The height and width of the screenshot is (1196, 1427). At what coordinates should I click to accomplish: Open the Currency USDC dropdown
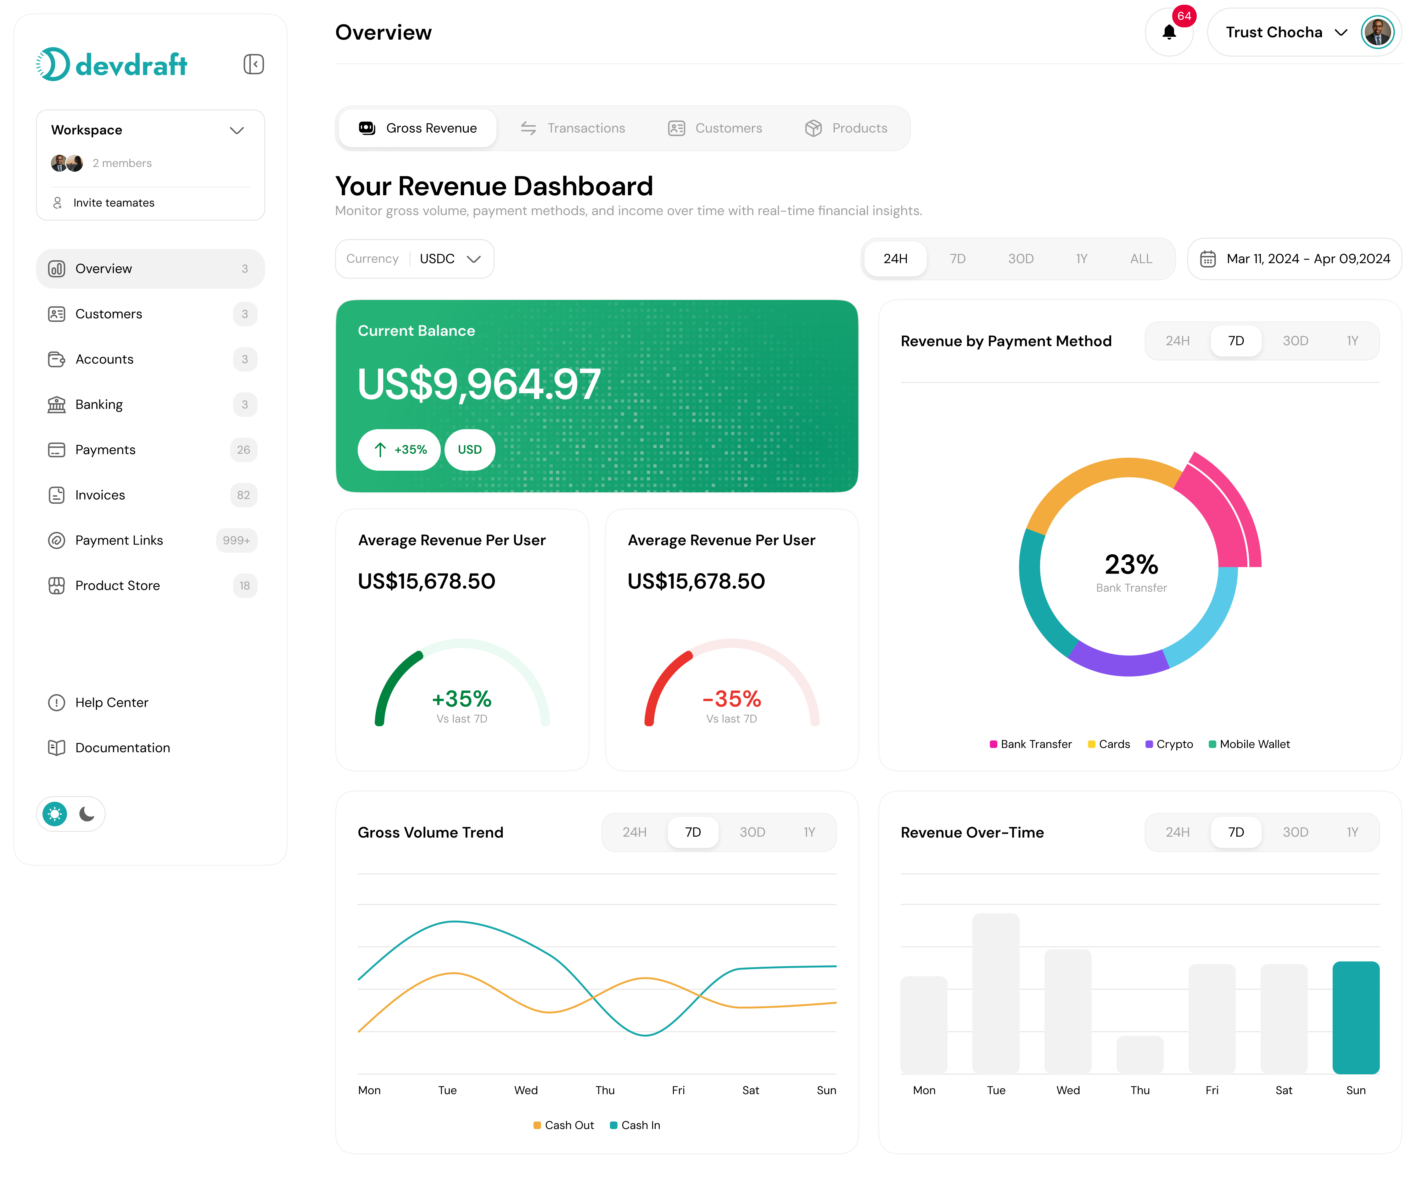(x=450, y=259)
